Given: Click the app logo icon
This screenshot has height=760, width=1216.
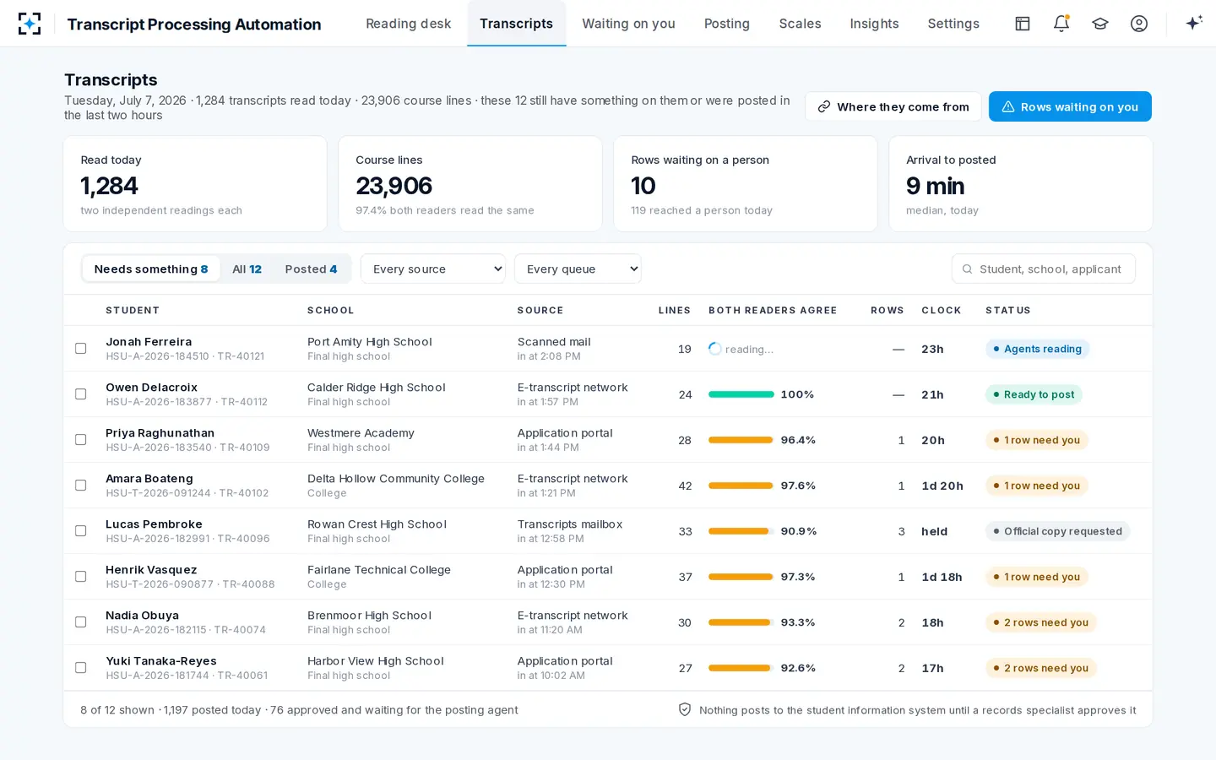Looking at the screenshot, I should pos(30,24).
